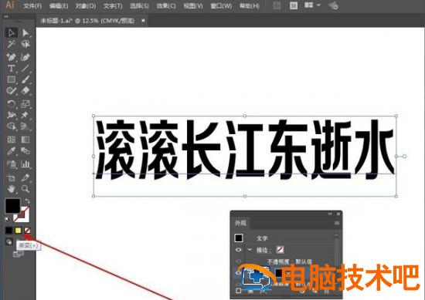Select the Rectangle tool
This screenshot has width=425, height=300.
11,79
